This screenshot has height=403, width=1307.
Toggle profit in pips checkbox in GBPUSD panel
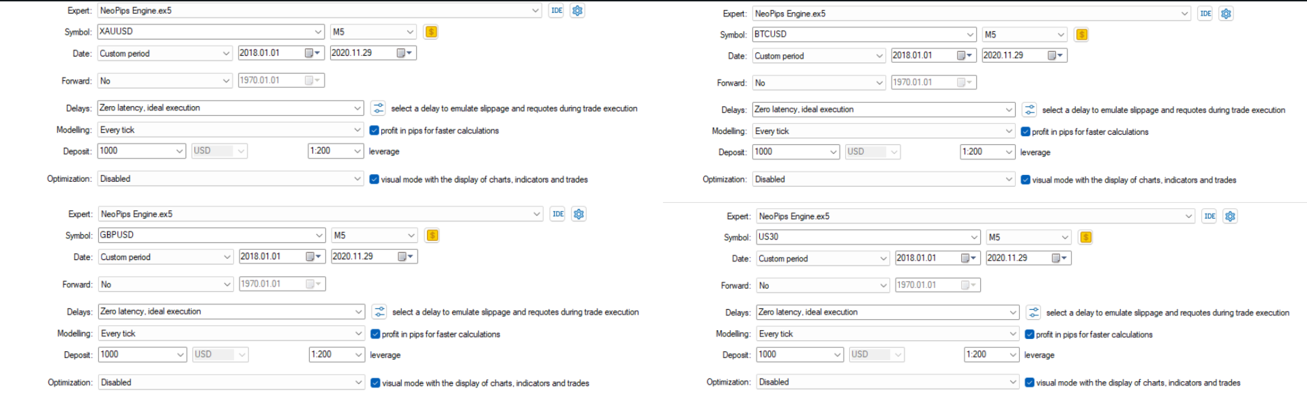tap(375, 334)
